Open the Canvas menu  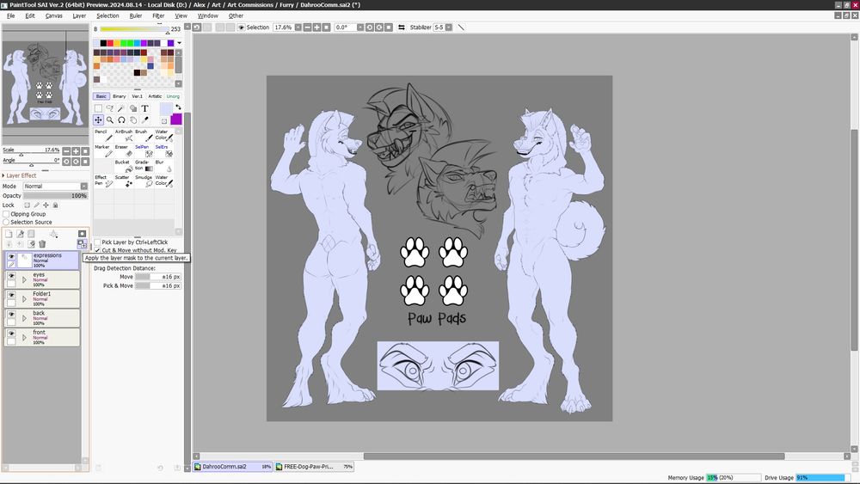[53, 15]
